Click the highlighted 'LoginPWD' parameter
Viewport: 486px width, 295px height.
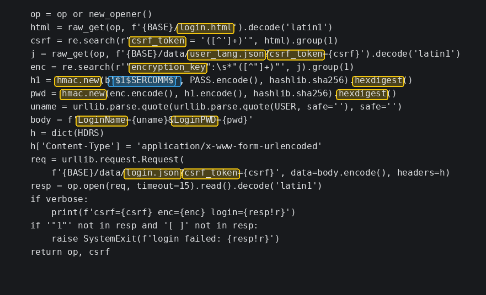[195, 121]
